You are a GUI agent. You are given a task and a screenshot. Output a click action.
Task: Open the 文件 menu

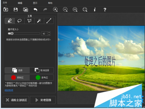(5, 3)
